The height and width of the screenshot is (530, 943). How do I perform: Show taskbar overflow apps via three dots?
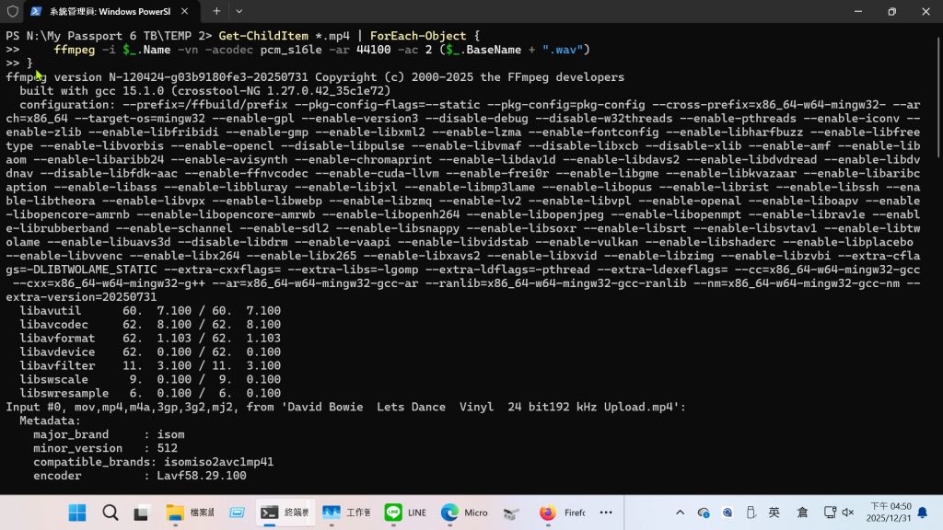click(x=606, y=513)
